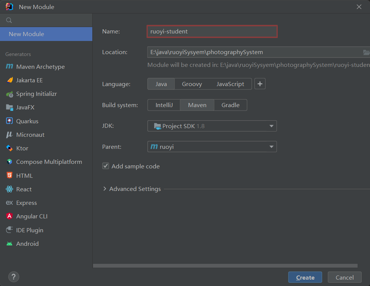Select Quarkus generator label

[27, 121]
